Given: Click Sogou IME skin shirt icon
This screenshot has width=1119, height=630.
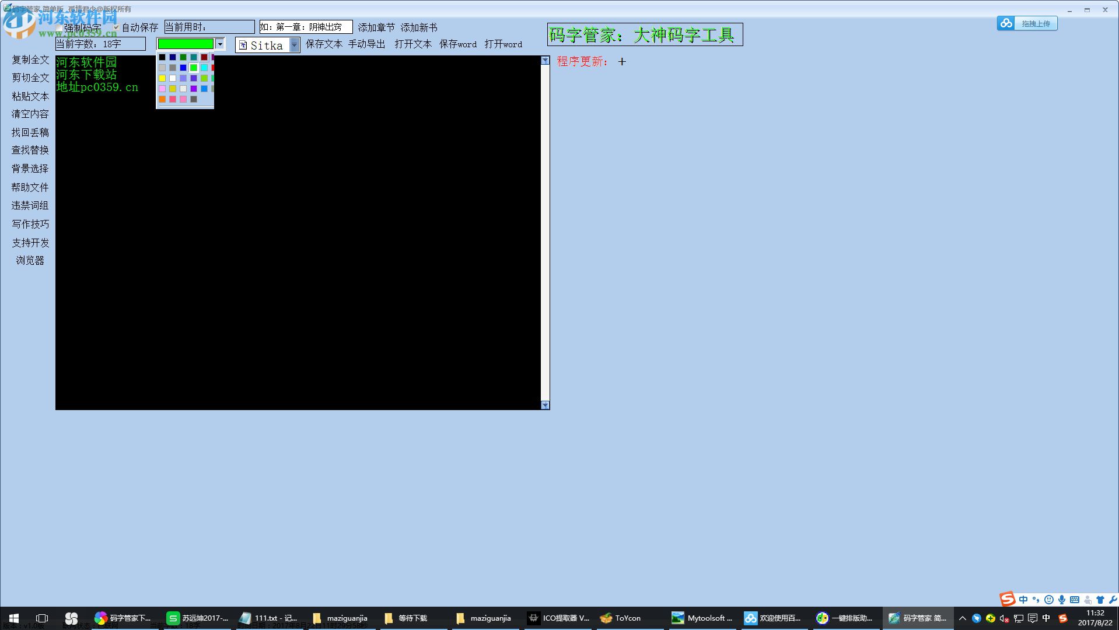Looking at the screenshot, I should (x=1100, y=600).
